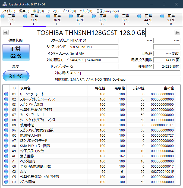Screen dimensions: 183x188
Task: Open the ディスク(D) menu
Action: (x=69, y=11)
